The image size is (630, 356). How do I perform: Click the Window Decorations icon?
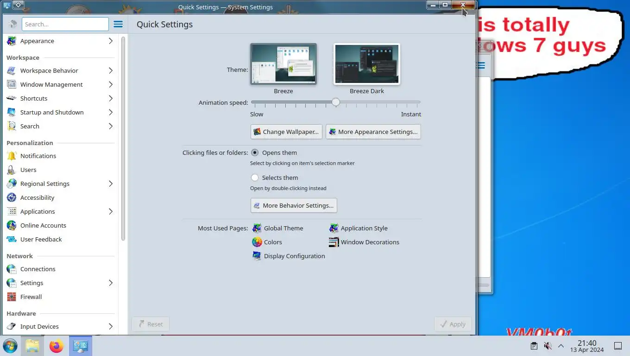pyautogui.click(x=334, y=242)
